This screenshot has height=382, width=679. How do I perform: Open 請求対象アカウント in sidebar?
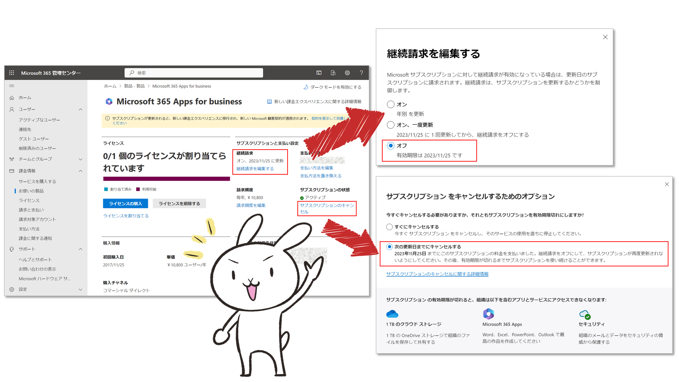click(37, 219)
